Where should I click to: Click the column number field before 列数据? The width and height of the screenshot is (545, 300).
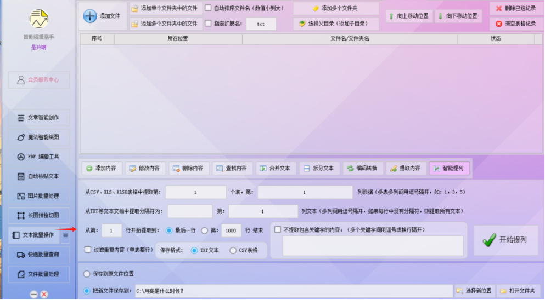[305, 192]
